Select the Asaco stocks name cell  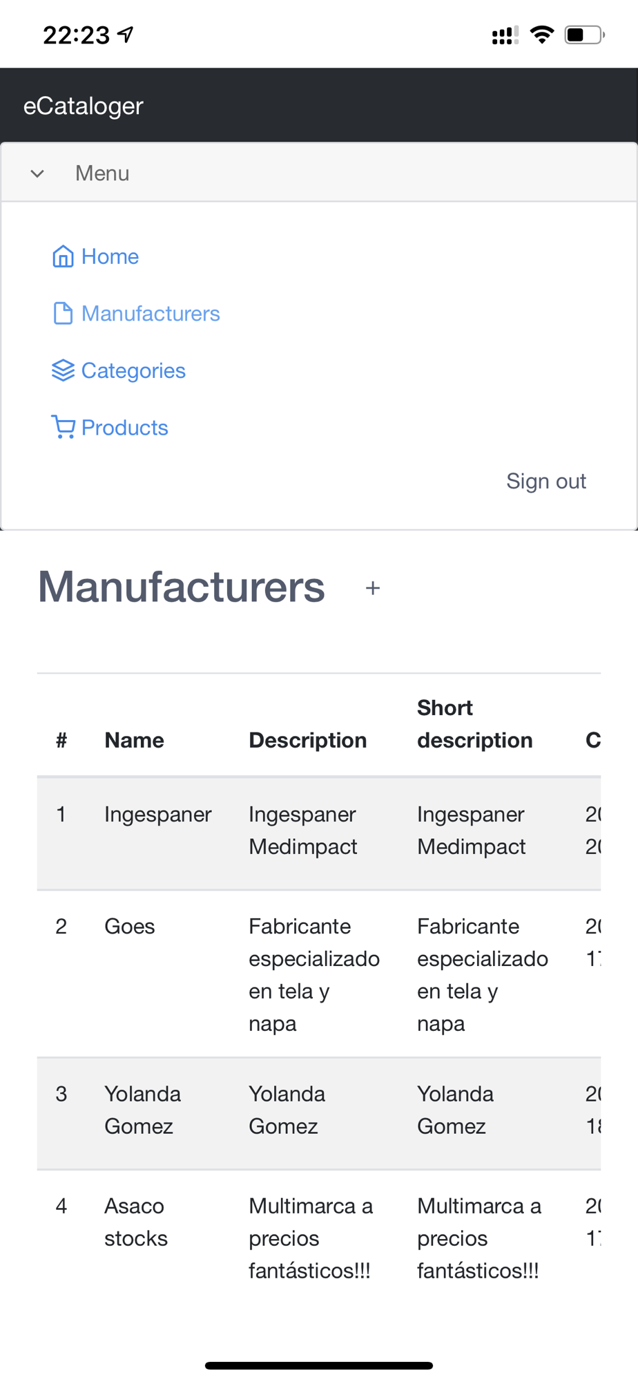tap(135, 1222)
